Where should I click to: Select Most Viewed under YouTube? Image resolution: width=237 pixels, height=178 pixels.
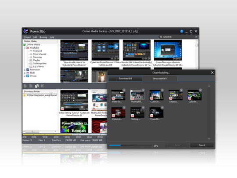pos(39,54)
